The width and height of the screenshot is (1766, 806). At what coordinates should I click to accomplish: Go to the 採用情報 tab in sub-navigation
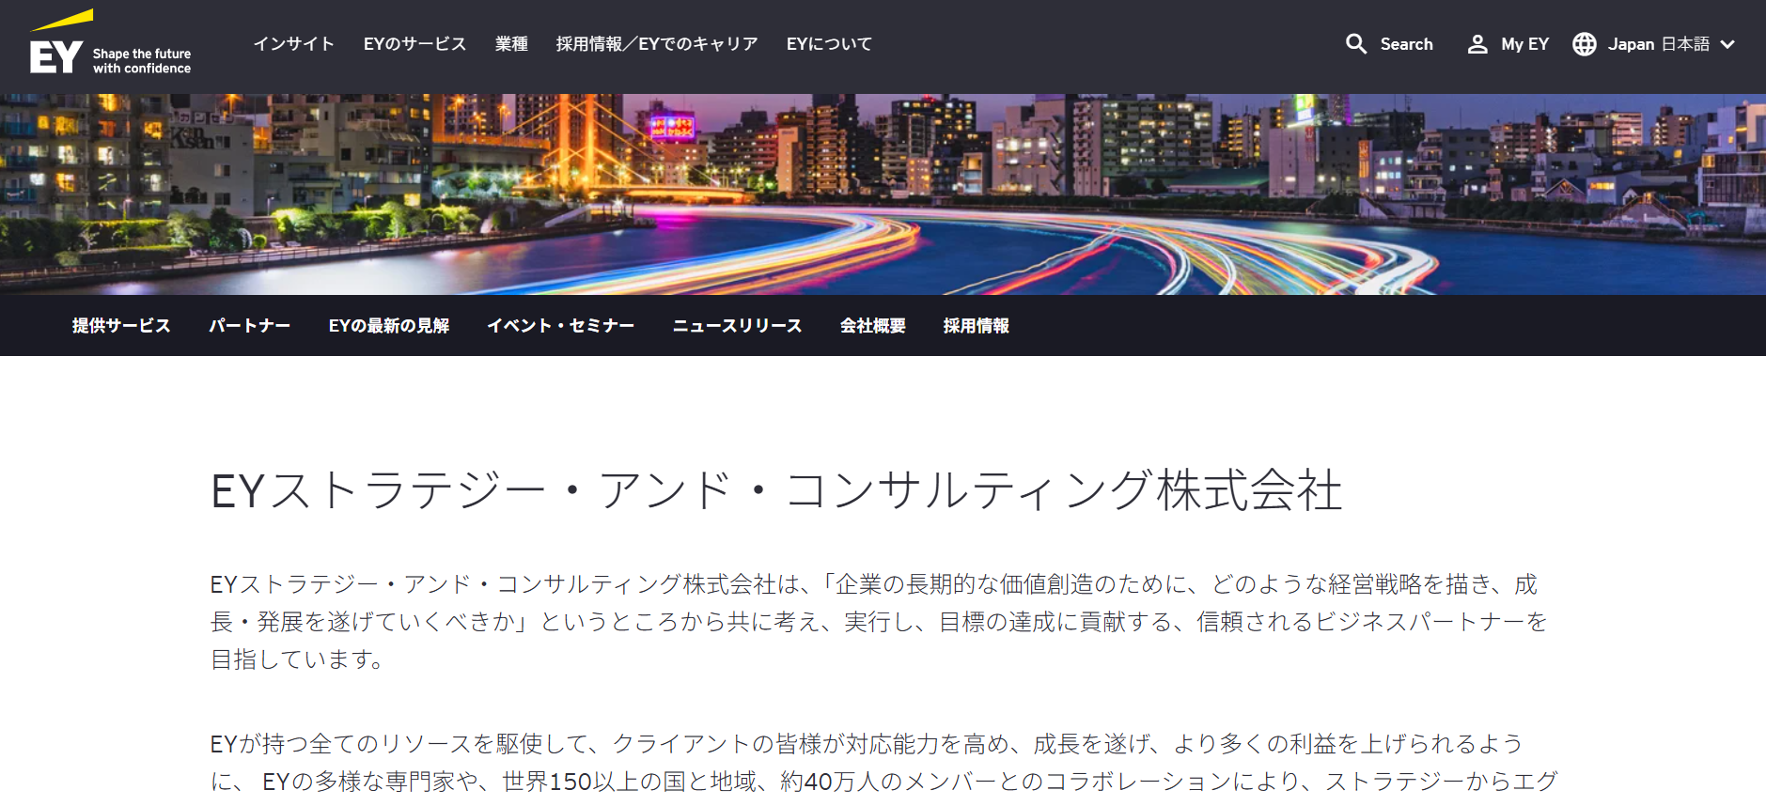(976, 326)
